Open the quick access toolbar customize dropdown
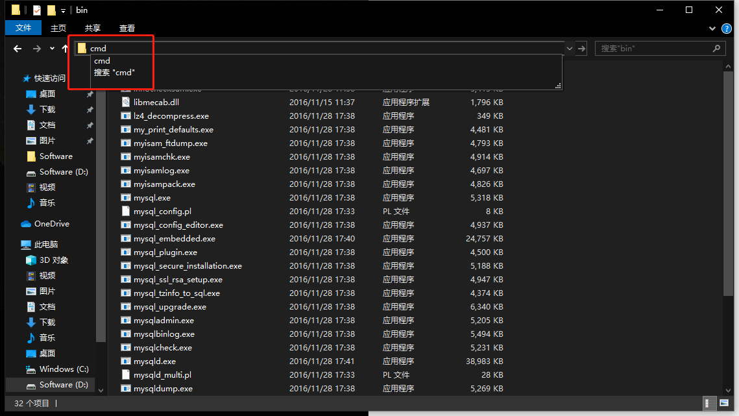Image resolution: width=739 pixels, height=416 pixels. (63, 10)
